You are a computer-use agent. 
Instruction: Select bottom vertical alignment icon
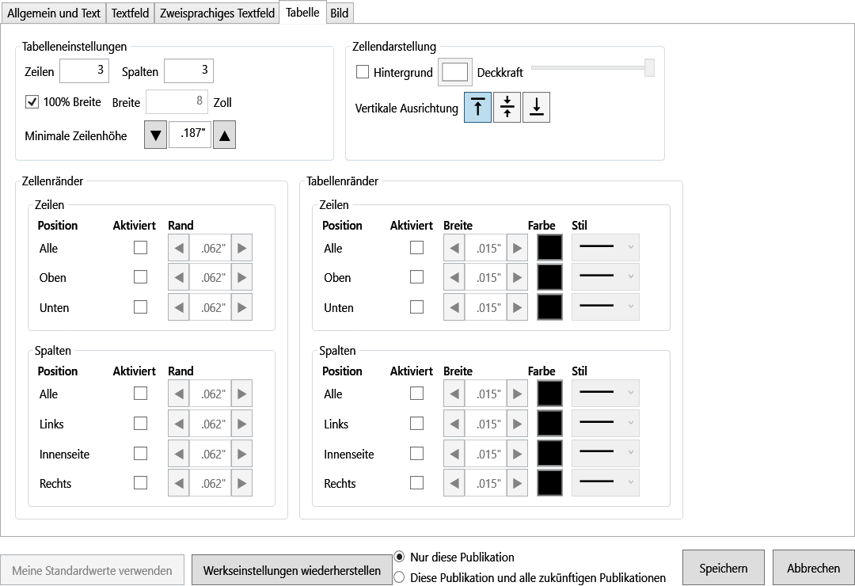coord(536,107)
